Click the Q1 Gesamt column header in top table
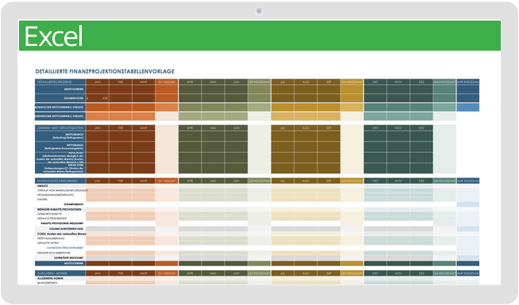Viewport: 519px width, 305px height. tap(167, 82)
